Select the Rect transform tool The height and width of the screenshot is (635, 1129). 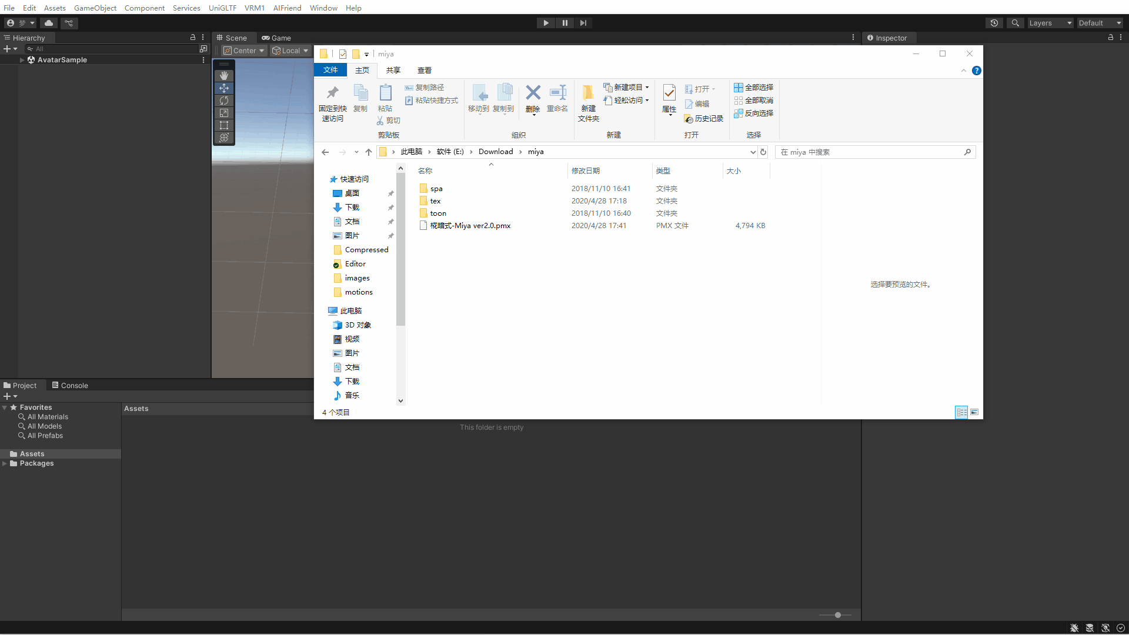click(224, 125)
